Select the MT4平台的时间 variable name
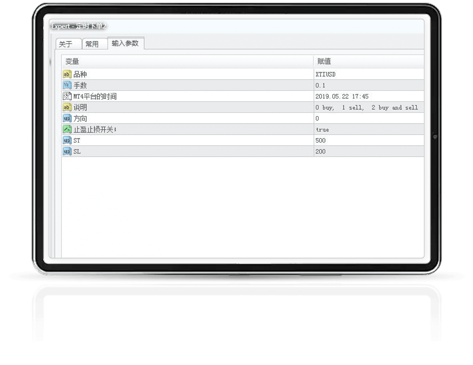 tap(95, 96)
